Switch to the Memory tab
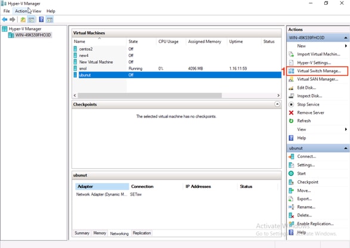The image size is (350, 248). (100, 233)
